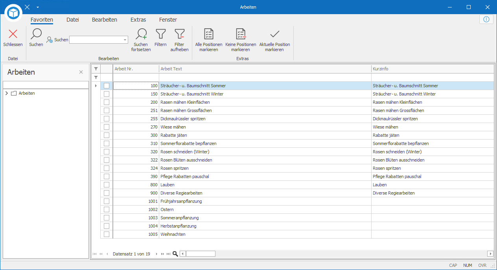Click the filter cell under Kurzinfo
Image resolution: width=497 pixels, height=270 pixels.
(x=433, y=77)
